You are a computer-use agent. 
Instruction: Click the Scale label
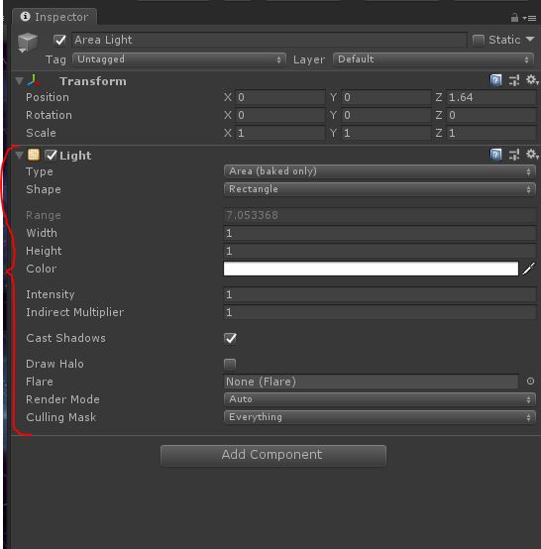[41, 133]
